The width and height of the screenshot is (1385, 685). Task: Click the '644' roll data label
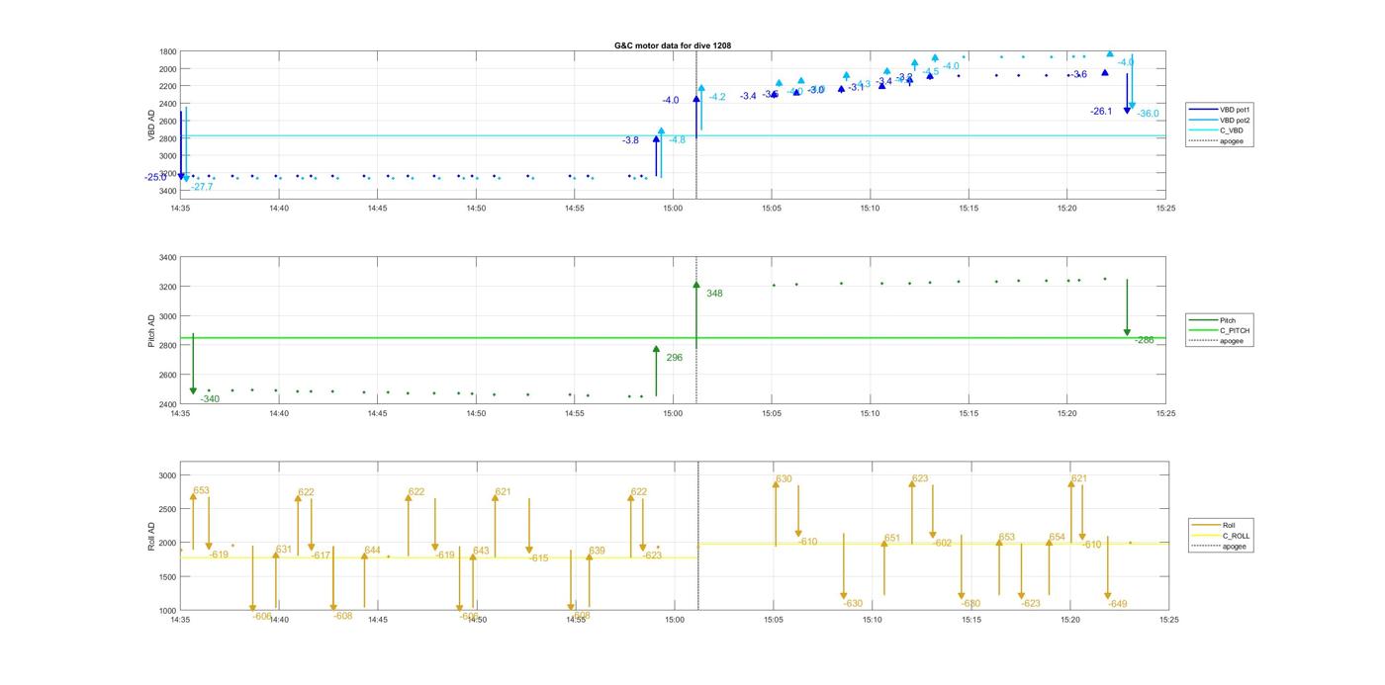pyautogui.click(x=372, y=551)
